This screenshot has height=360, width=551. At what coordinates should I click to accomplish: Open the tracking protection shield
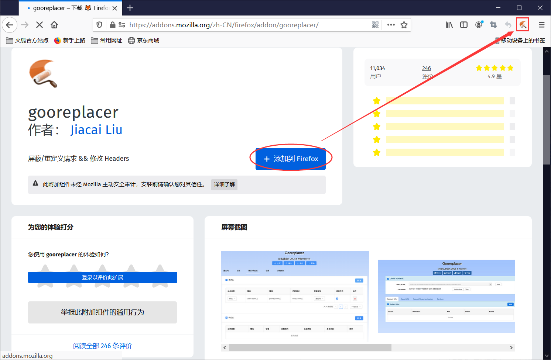[x=99, y=25]
